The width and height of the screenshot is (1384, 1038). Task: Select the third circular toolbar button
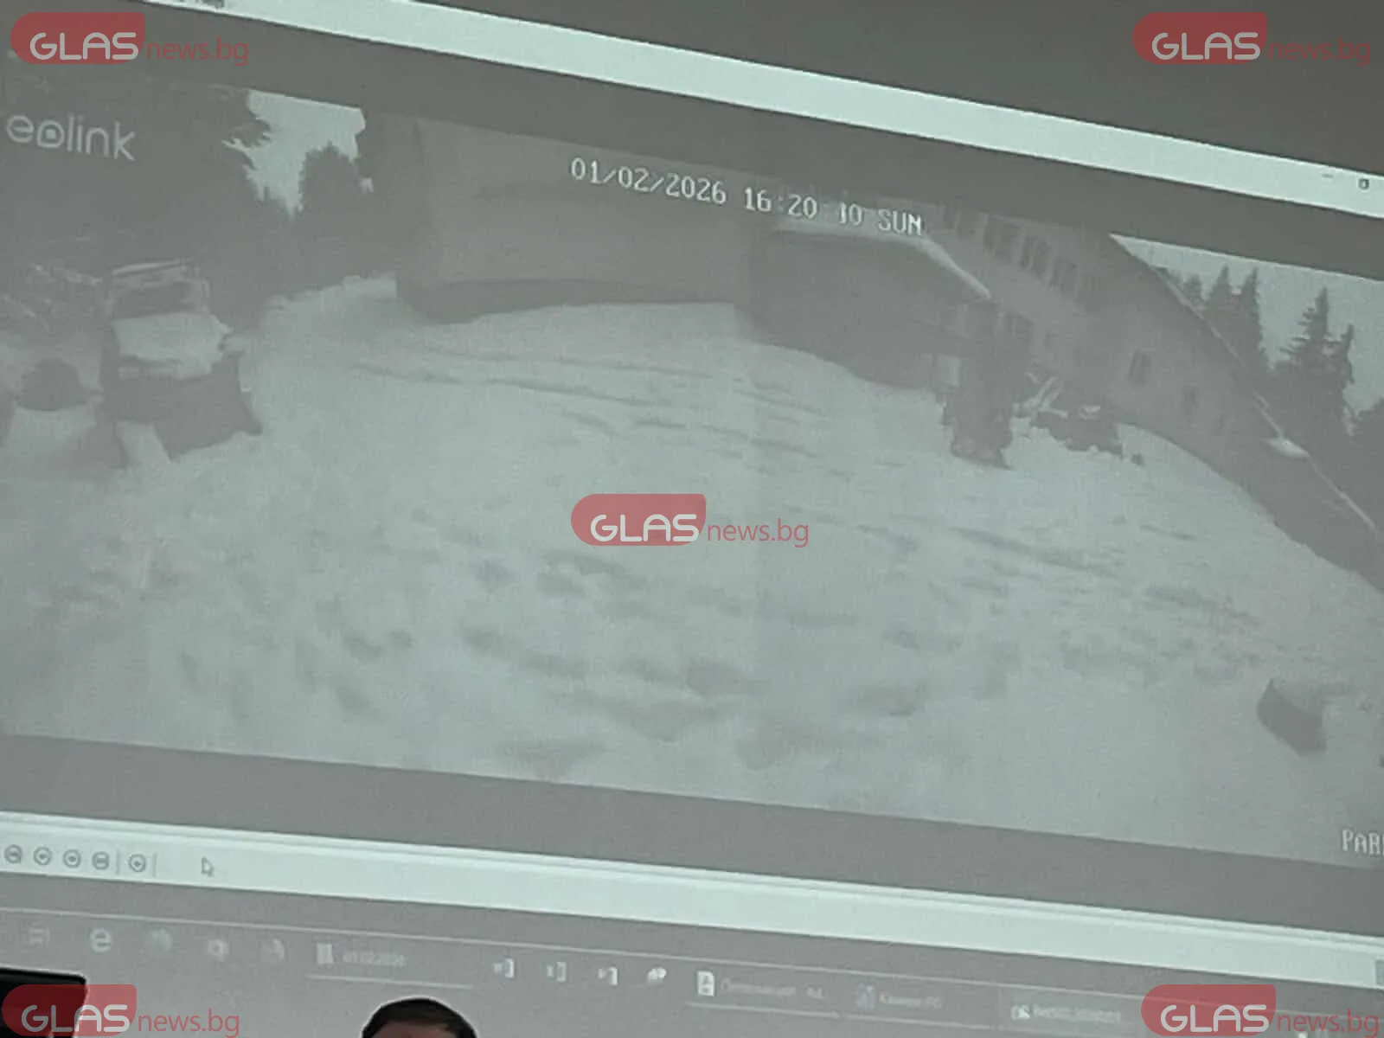(72, 859)
